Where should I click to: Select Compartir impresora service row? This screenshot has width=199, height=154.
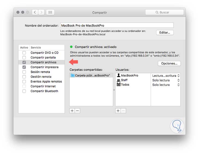point(41,67)
